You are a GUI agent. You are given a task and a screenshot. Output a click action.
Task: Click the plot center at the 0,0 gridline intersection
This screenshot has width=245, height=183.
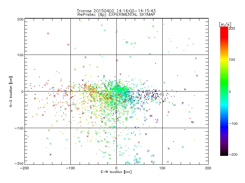[x=116, y=91]
